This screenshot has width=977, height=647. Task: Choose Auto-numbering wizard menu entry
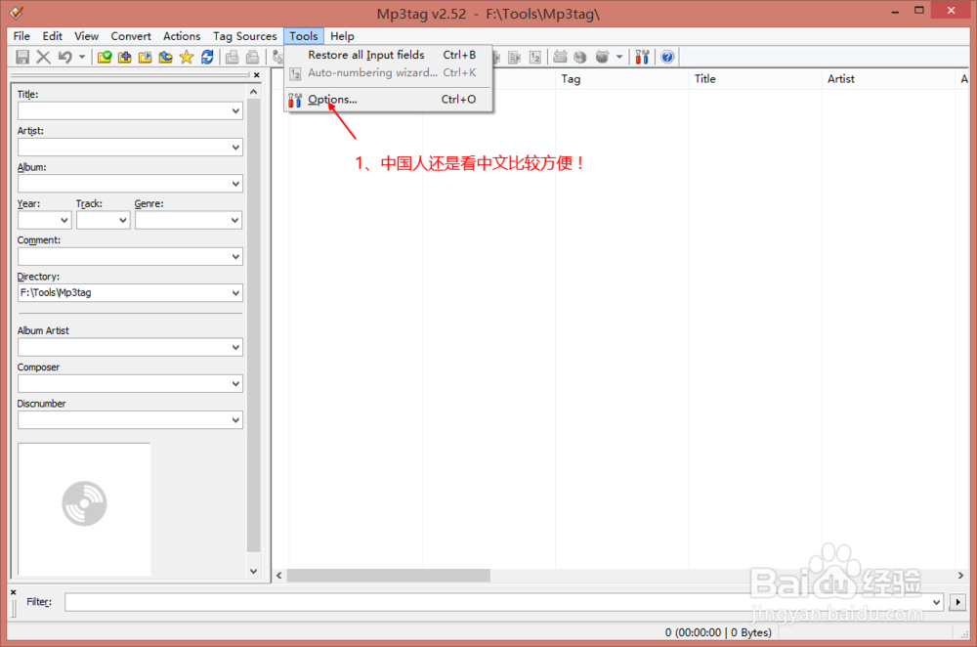(x=388, y=73)
